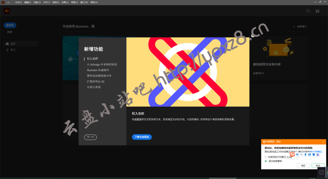Open the gift box What's New icon
328x179 pixels.
click(317, 11)
